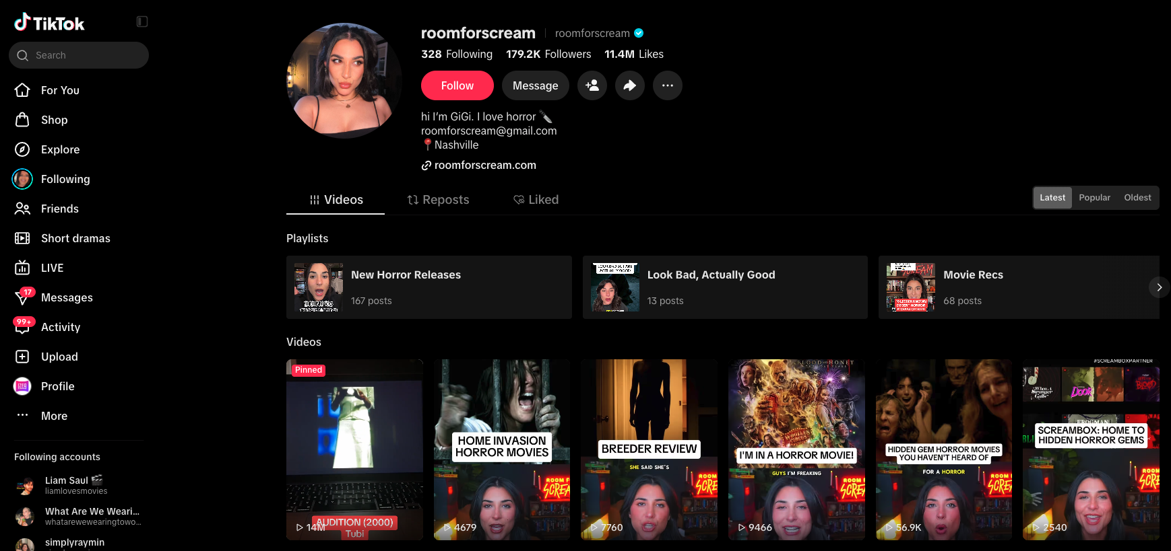Image resolution: width=1171 pixels, height=551 pixels.
Task: Open the three-dot profile options menu
Action: [x=668, y=85]
